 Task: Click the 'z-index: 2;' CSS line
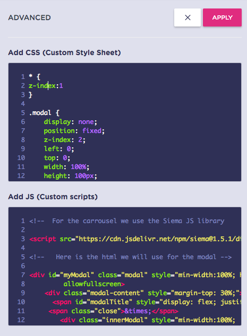tap(64, 140)
